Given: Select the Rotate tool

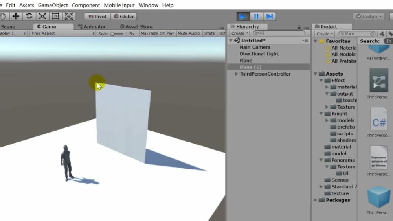Looking at the screenshot, I should [x=29, y=16].
